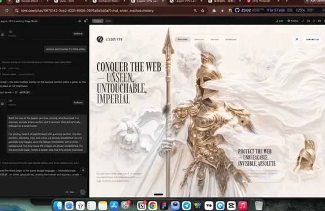Click the arrow icon beside Contact Us

pyautogui.click(x=297, y=39)
